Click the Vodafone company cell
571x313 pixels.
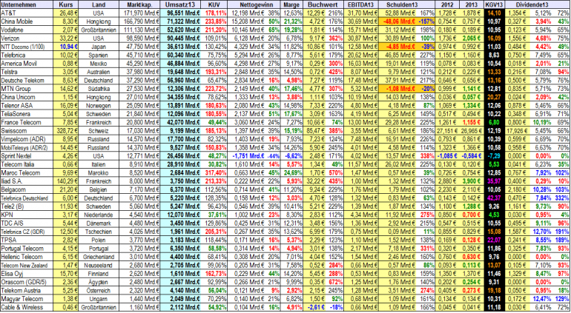pyautogui.click(x=27, y=30)
